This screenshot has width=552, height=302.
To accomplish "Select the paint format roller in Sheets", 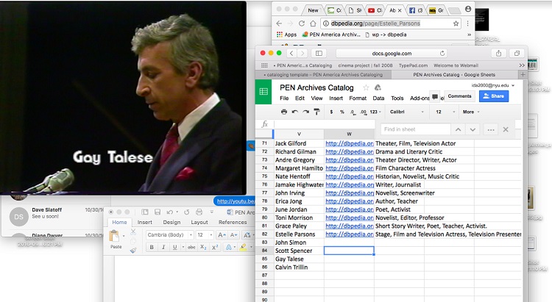I will (315, 112).
